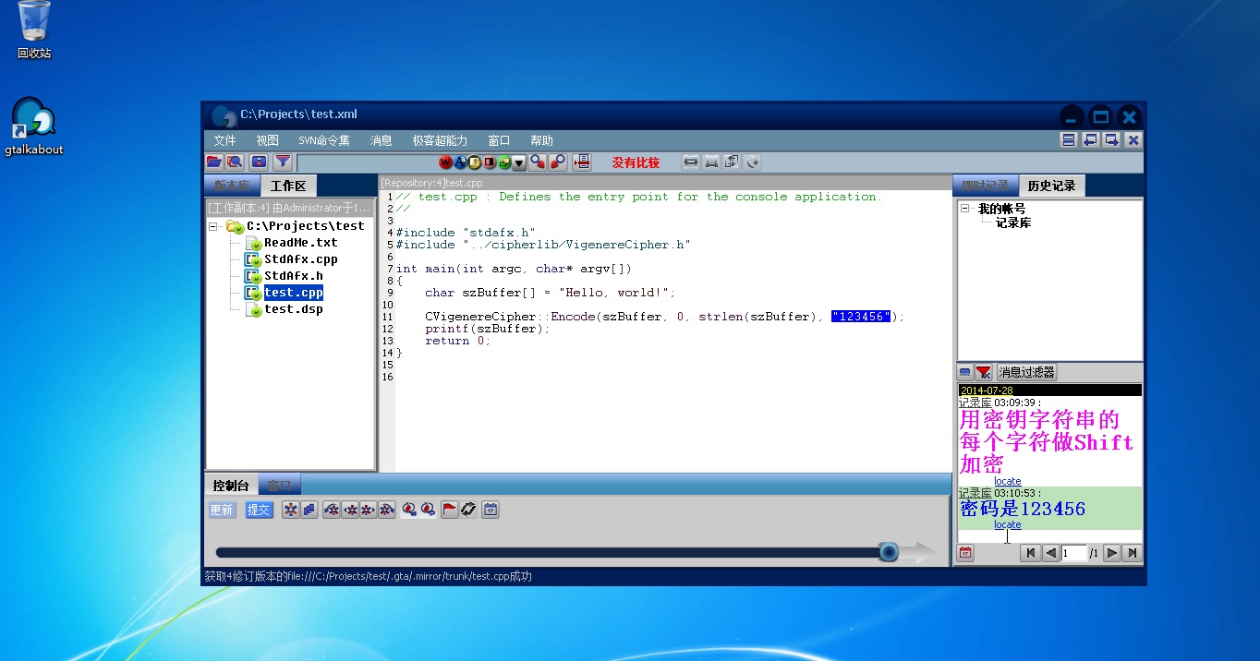Open the 帮助 menu
Viewport: 1260px width, 661px height.
[x=541, y=140]
